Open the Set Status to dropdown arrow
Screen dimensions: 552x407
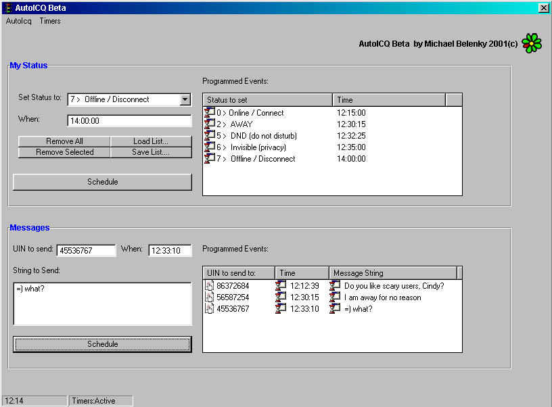pos(185,100)
